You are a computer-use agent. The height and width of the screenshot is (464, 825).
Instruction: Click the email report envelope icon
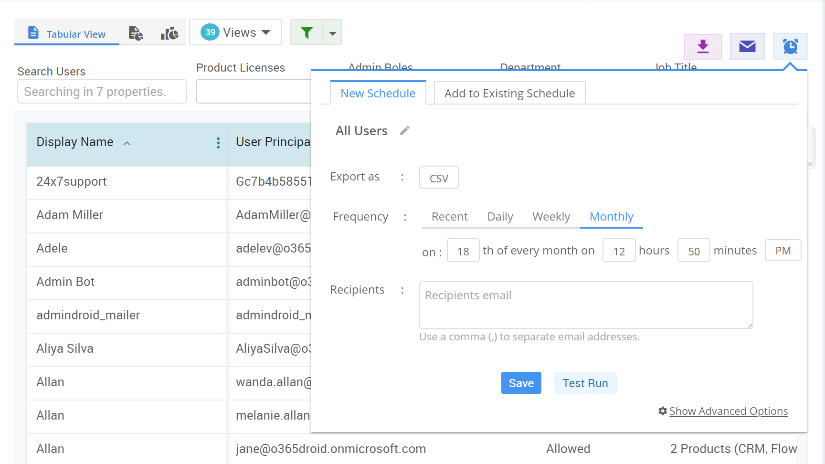(747, 46)
